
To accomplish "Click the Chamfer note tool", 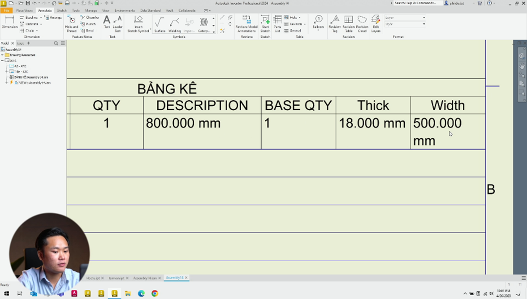I will click(x=90, y=18).
